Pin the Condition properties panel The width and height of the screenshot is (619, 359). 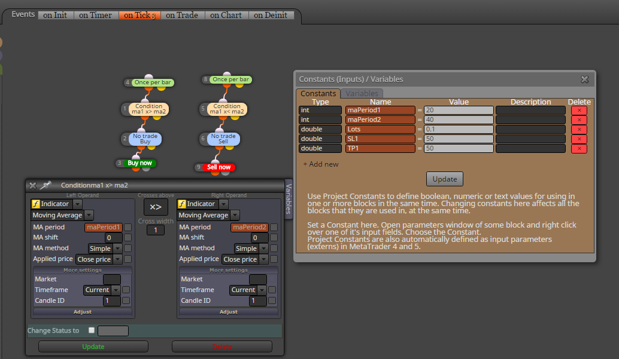tap(45, 185)
